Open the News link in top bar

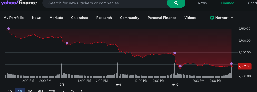pos(202,3)
